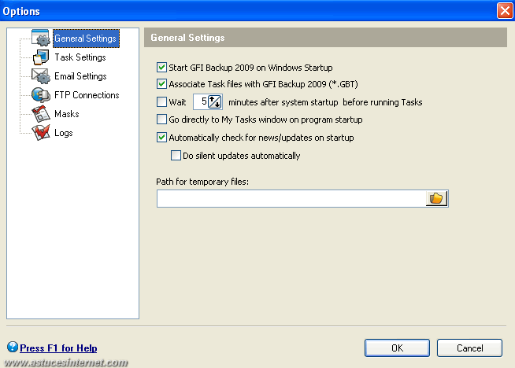Enable Go directly to My Tasks window
Viewport: 515px width, 368px height.
pos(161,120)
